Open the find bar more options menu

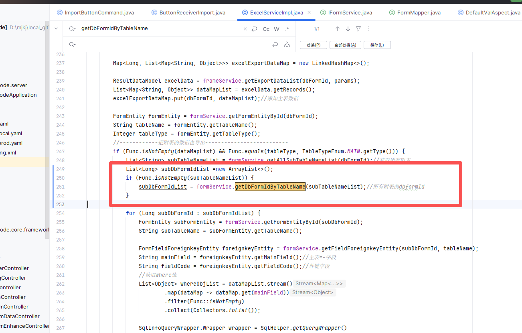pyautogui.click(x=369, y=29)
